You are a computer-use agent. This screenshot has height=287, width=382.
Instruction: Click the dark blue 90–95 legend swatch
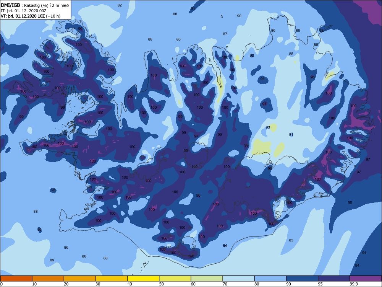click(x=302, y=279)
